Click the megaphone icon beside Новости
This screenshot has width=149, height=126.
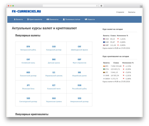[x=86, y=19]
